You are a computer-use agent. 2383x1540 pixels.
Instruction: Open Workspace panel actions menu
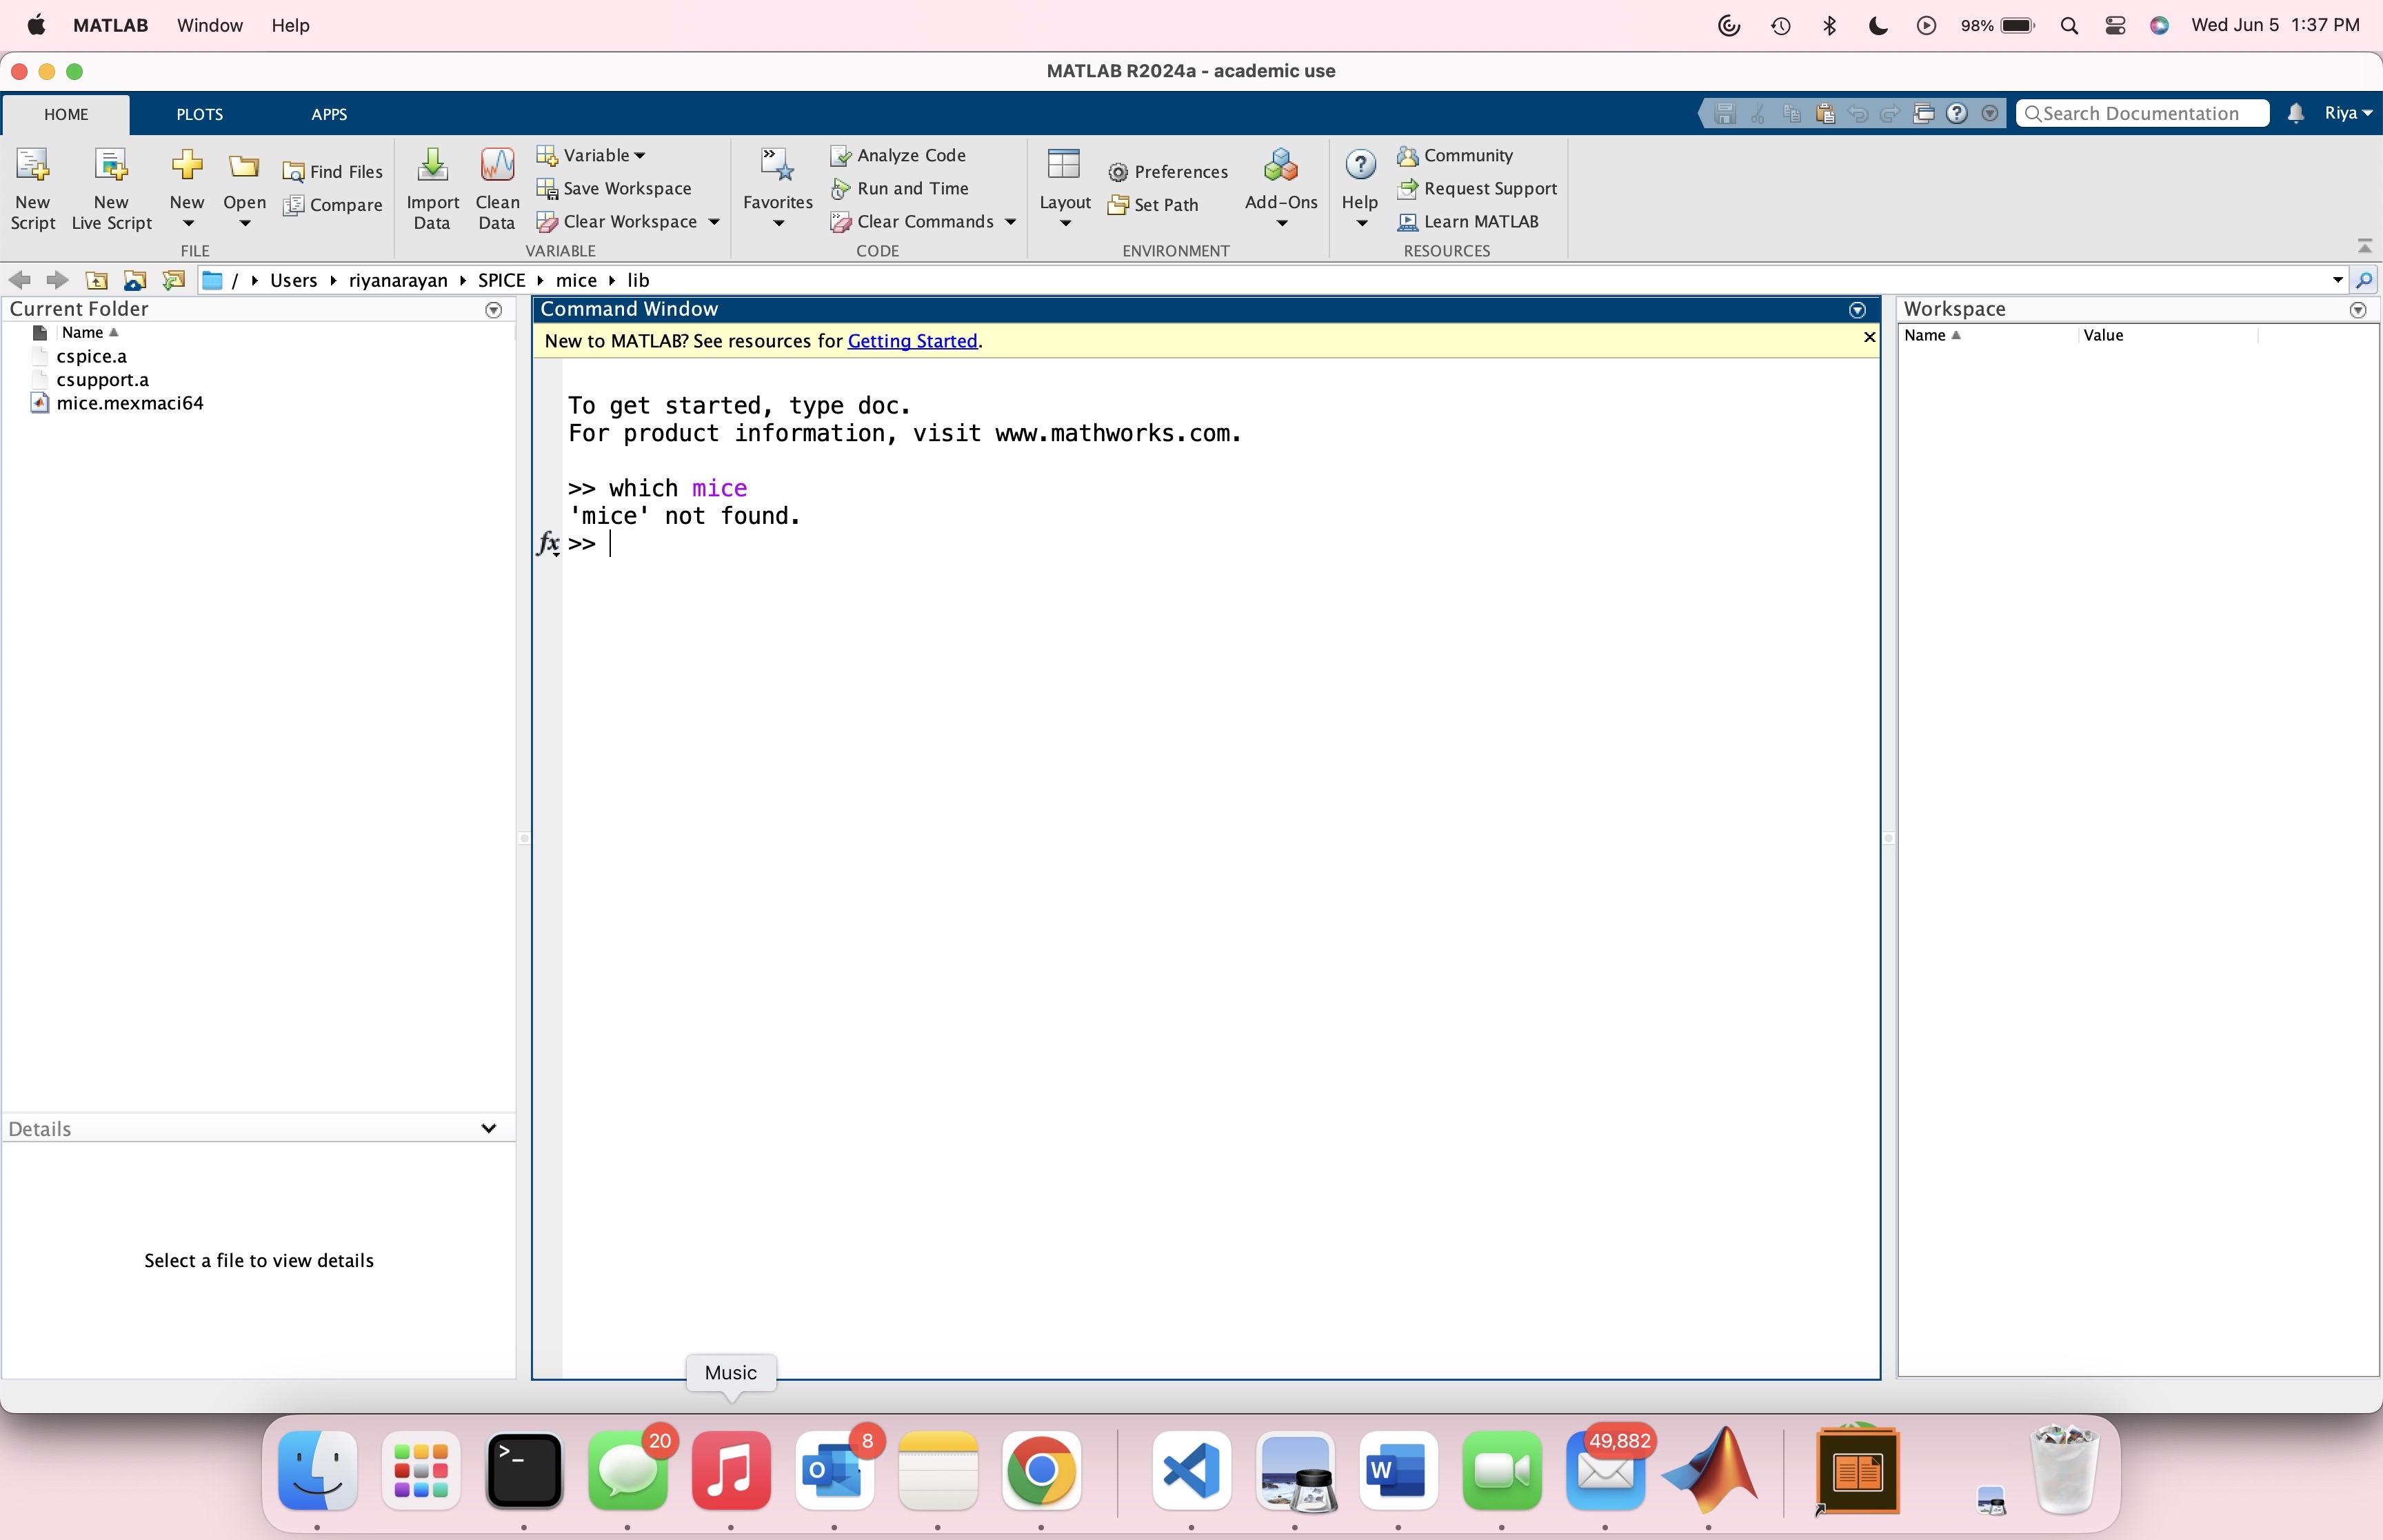pyautogui.click(x=2358, y=310)
